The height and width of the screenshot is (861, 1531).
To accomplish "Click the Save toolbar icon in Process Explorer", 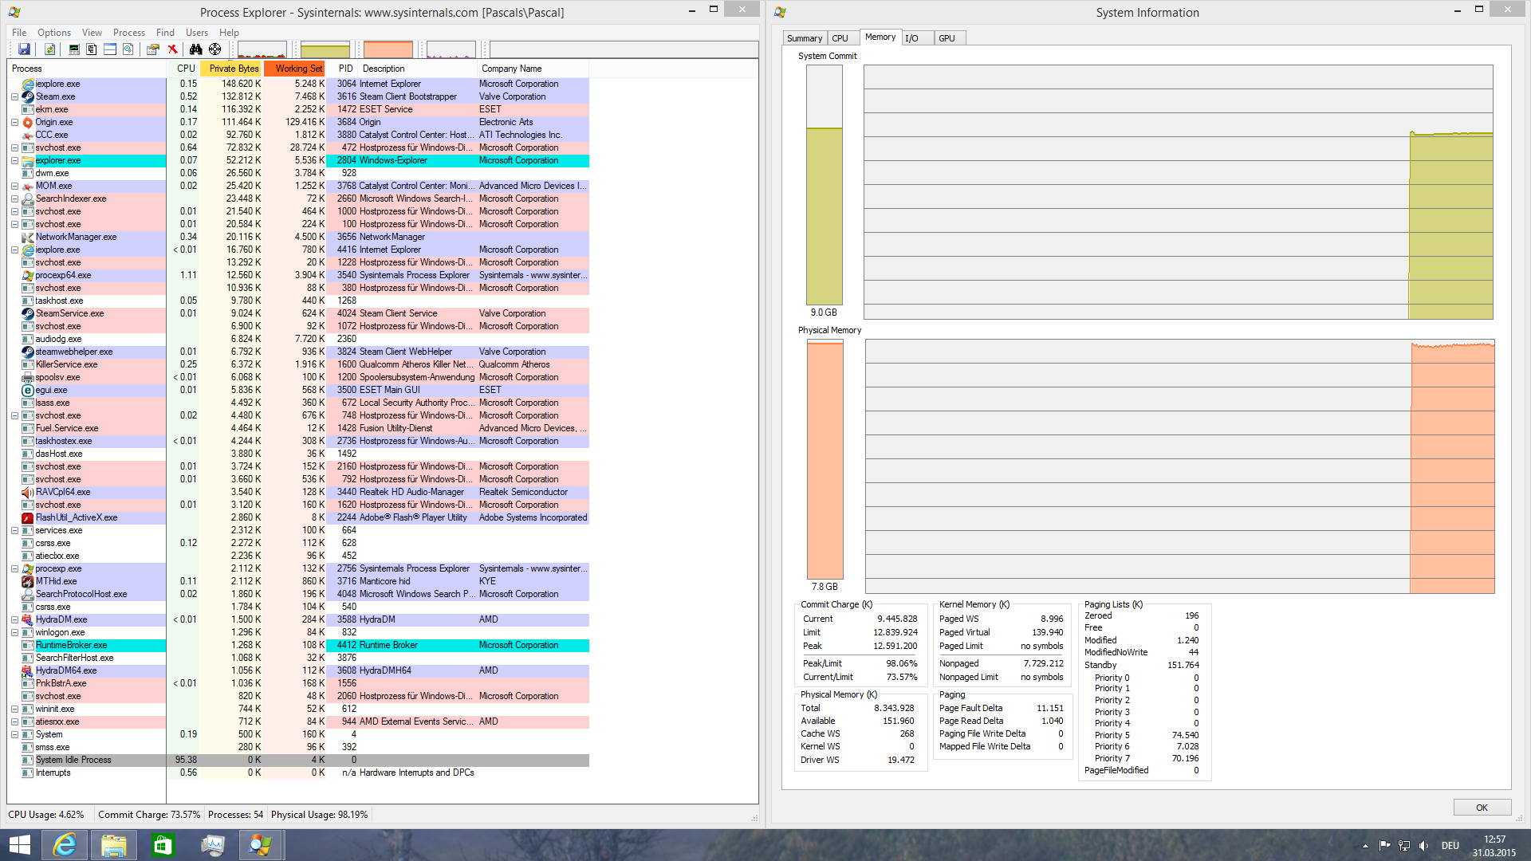I will click(x=24, y=49).
